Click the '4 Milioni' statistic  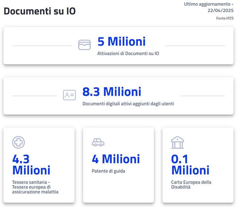[116, 159]
